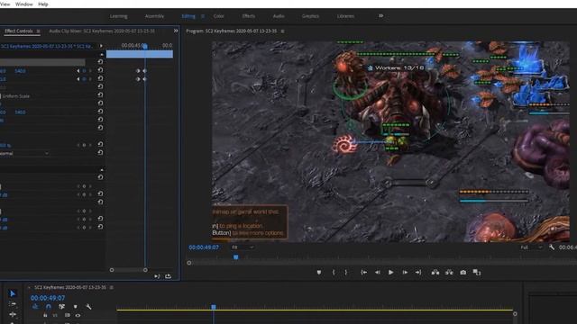Select the Track Select Forward tool
The image size is (577, 324).
(x=13, y=304)
